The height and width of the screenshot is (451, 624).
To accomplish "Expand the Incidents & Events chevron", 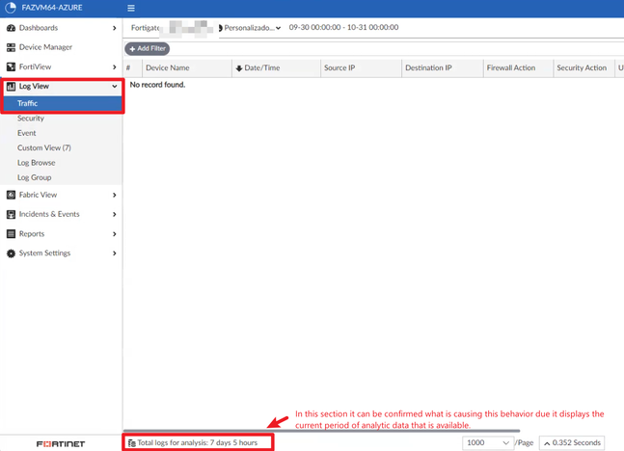I will pyautogui.click(x=115, y=214).
